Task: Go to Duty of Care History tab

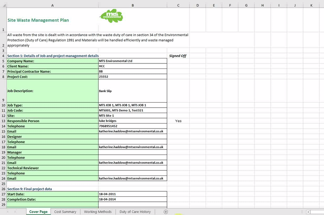Action: 135,212
